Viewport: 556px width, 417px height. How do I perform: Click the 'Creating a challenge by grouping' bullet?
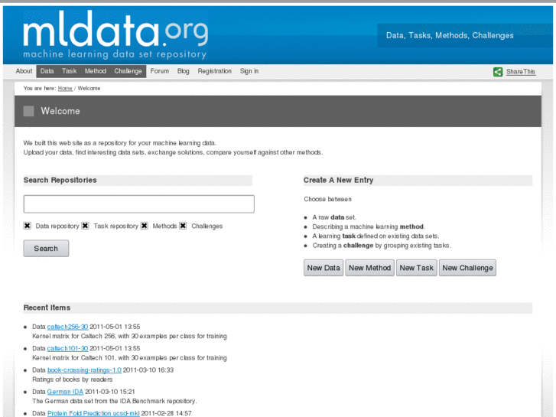click(382, 246)
